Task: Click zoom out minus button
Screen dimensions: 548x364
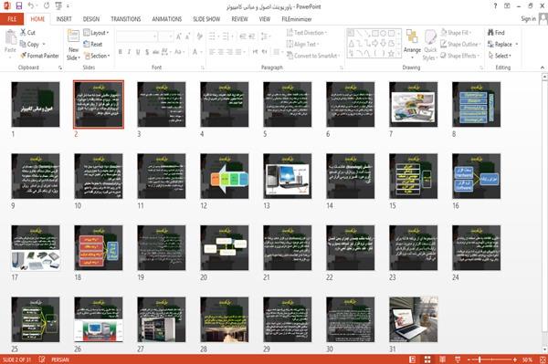Action: pos(469,359)
